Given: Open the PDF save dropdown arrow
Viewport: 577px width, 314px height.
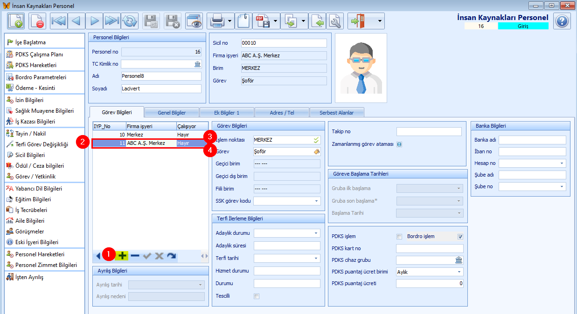Looking at the screenshot, I should pos(276,21).
